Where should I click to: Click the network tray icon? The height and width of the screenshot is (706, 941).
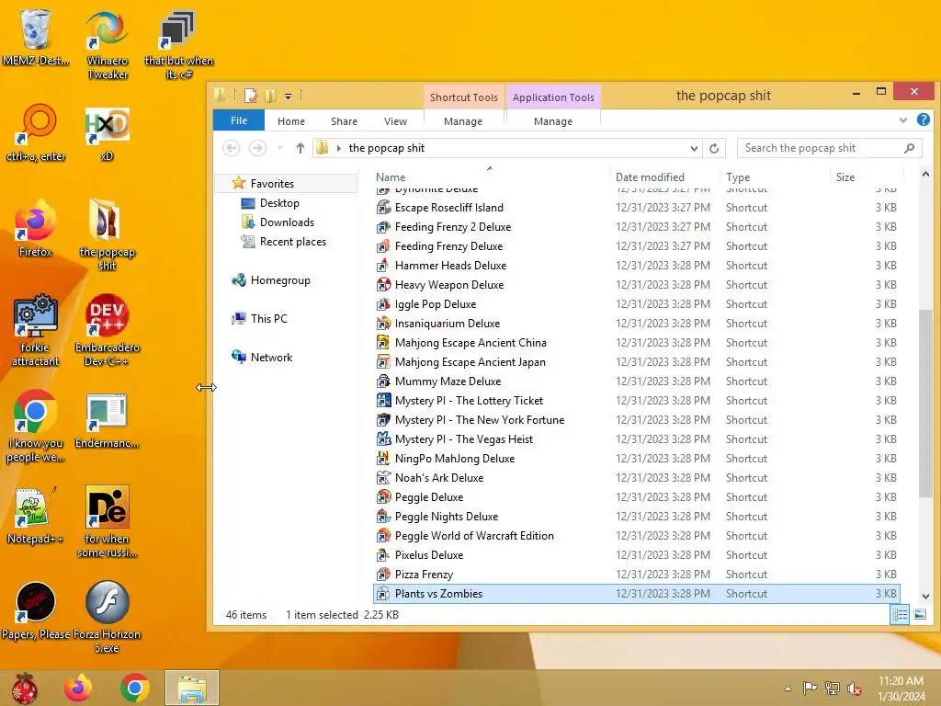point(833,689)
